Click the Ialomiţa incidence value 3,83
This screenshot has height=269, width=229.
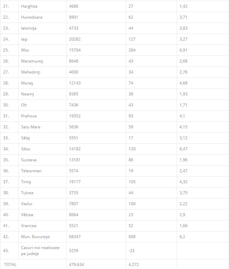183,28
